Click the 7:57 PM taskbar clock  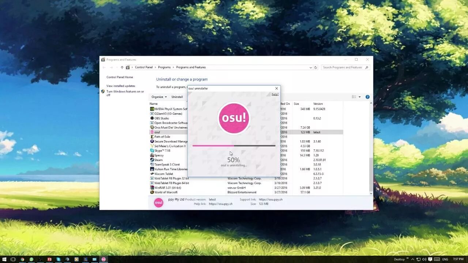(458, 259)
